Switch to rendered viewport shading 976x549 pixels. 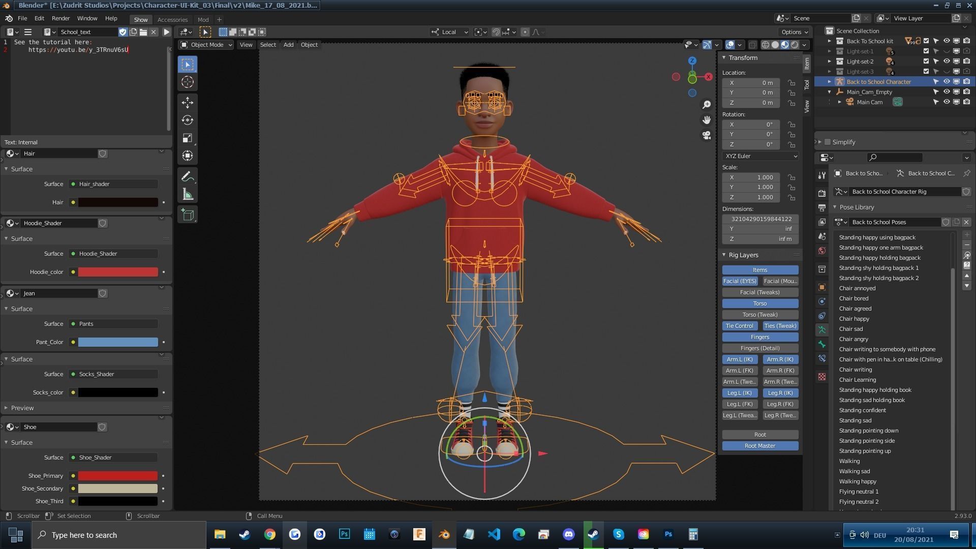[795, 45]
